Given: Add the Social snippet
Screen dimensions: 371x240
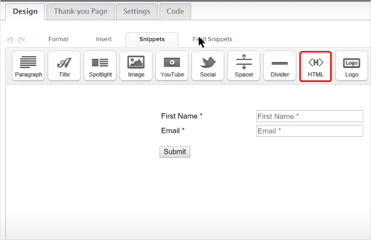Looking at the screenshot, I should point(208,66).
